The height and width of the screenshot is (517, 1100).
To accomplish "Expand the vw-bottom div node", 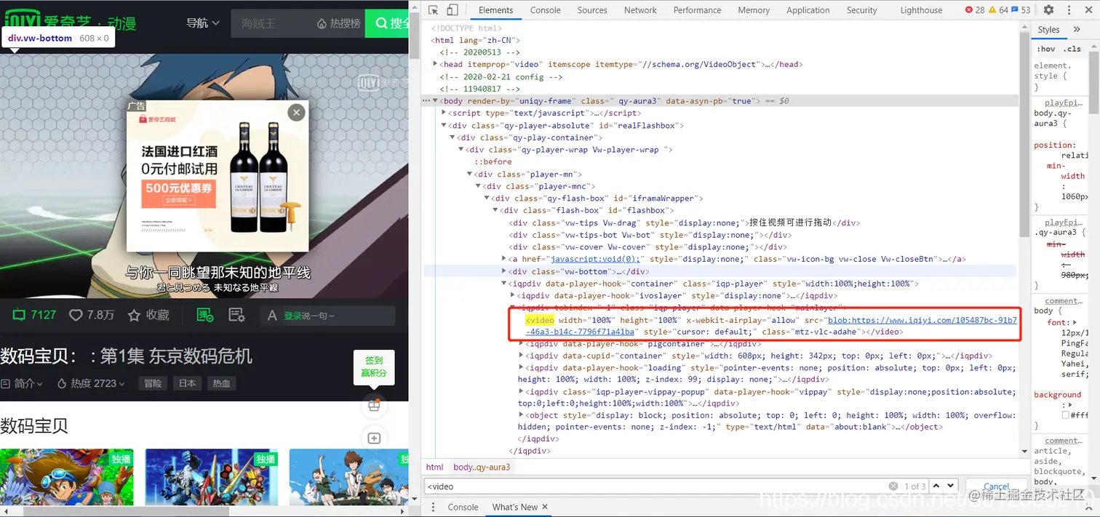I will click(x=505, y=271).
